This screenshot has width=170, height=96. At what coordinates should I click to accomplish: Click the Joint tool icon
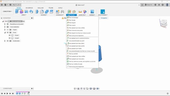click(62, 11)
